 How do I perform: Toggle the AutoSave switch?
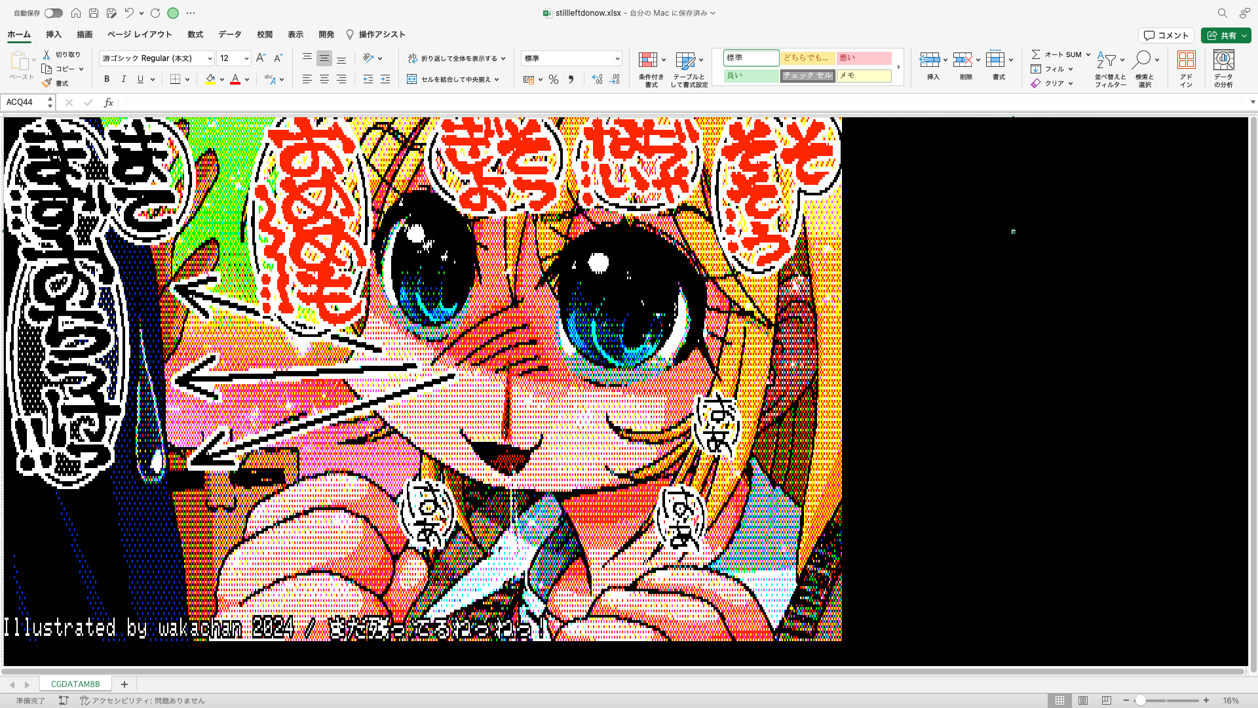pos(54,13)
